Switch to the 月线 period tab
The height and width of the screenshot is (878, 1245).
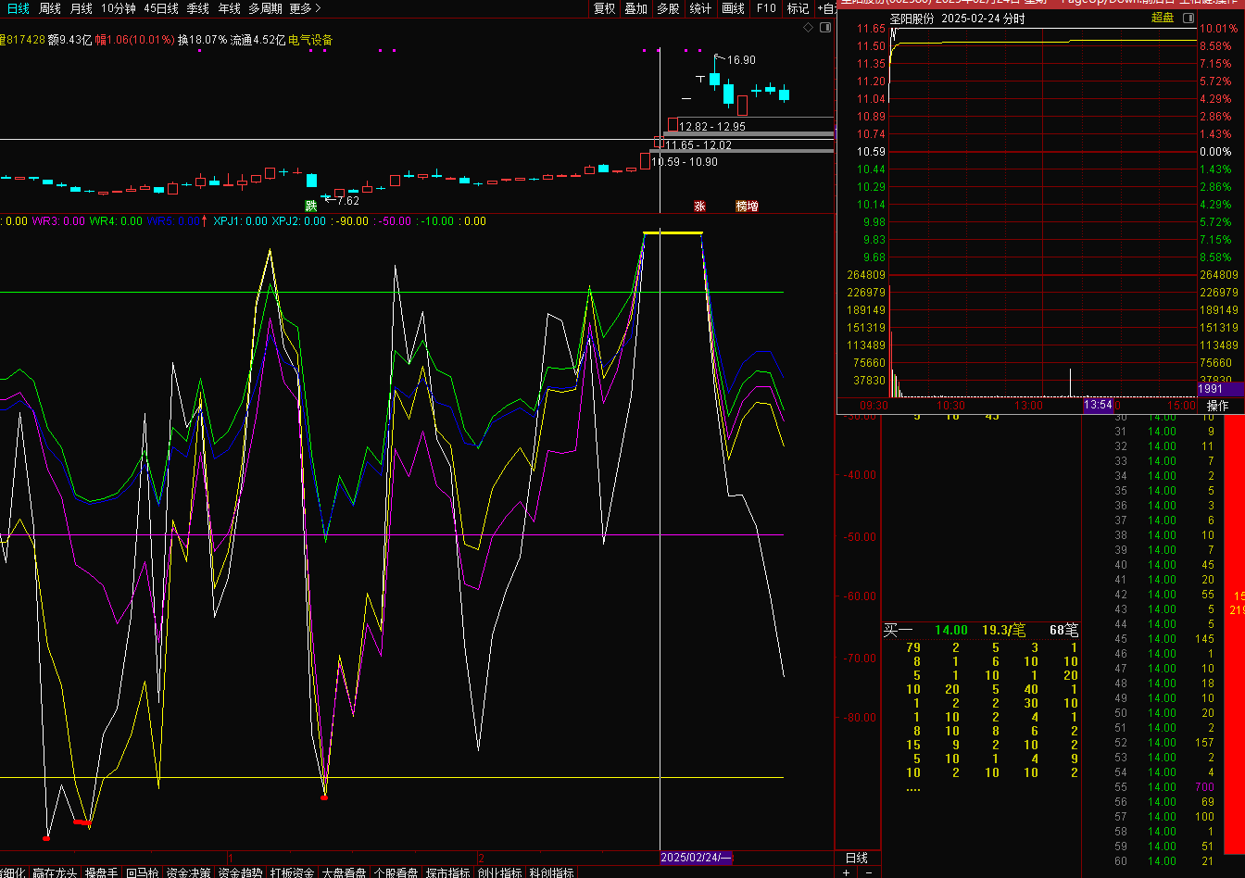coord(82,8)
